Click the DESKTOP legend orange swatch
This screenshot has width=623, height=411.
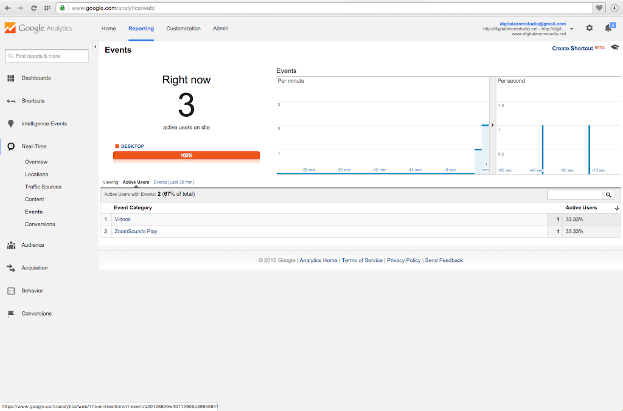point(117,146)
